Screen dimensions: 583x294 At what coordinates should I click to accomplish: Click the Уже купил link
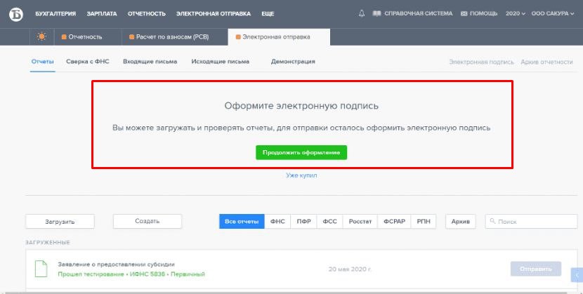click(x=301, y=175)
